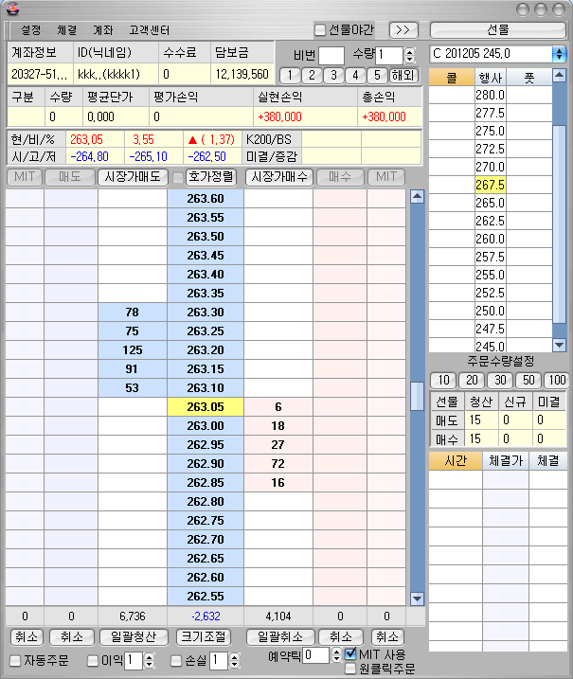
Task: Toggle the 선물야간 checkbox
Action: pos(320,30)
